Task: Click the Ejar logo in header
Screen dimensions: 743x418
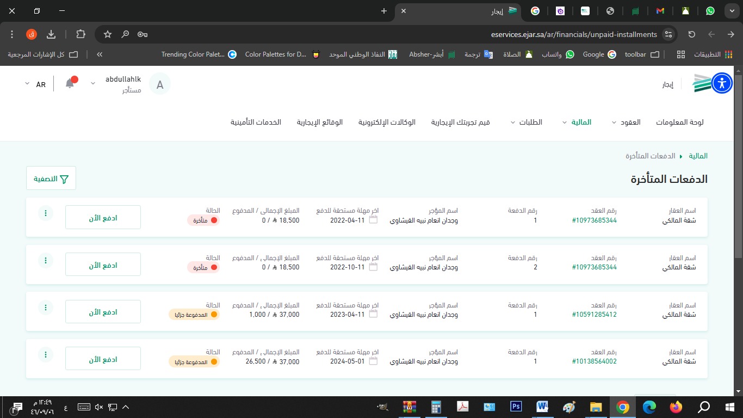Action: tap(701, 84)
